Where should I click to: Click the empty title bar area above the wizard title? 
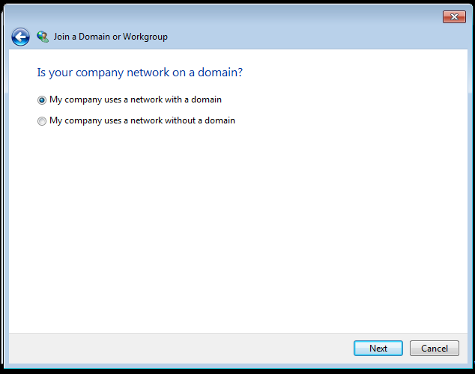click(x=225, y=15)
